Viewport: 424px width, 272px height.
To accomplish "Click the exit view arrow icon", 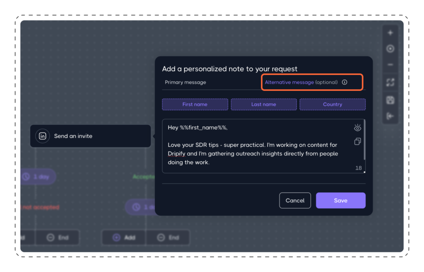I will tap(390, 116).
